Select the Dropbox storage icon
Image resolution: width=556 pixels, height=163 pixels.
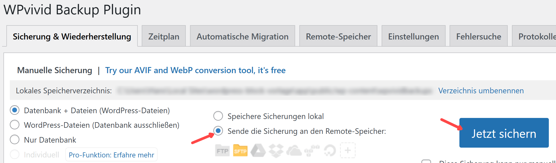click(x=276, y=151)
